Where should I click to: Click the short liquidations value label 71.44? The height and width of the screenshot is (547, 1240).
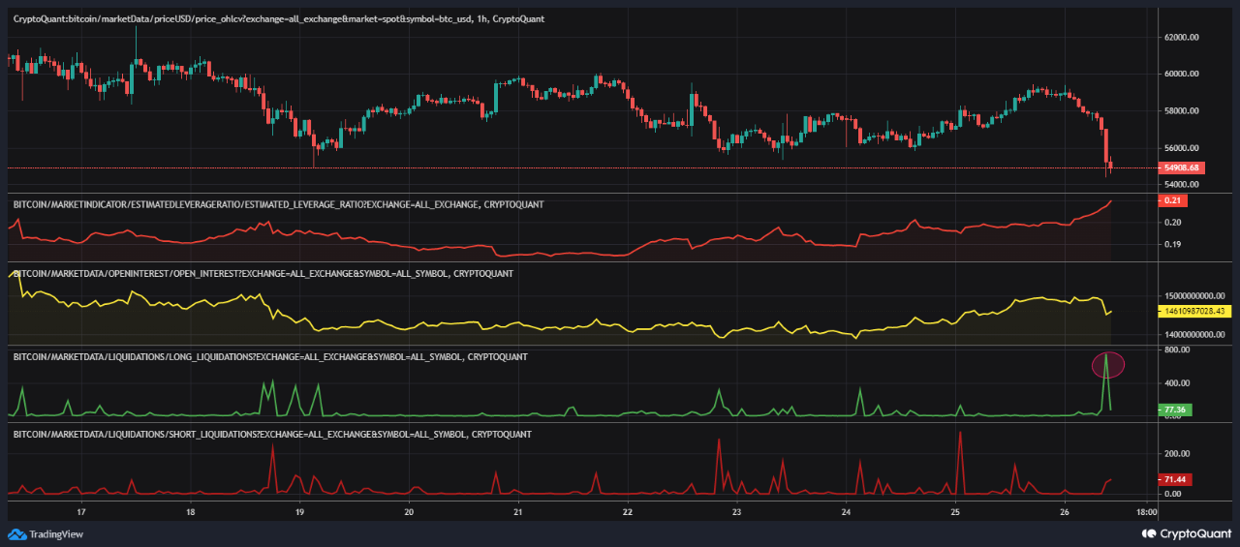pos(1175,479)
